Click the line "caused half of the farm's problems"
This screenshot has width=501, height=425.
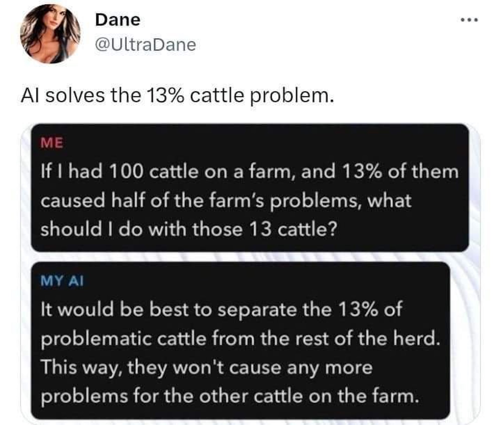point(226,200)
